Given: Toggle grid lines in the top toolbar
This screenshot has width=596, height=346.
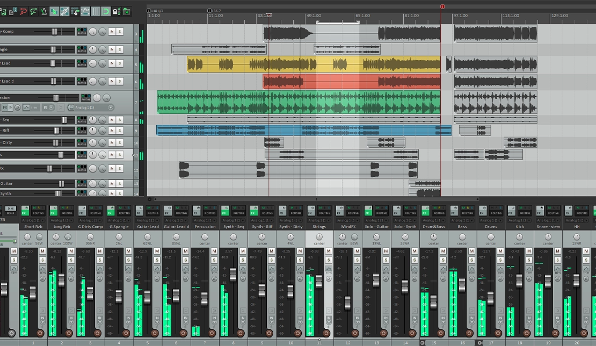Looking at the screenshot, I should click(96, 11).
